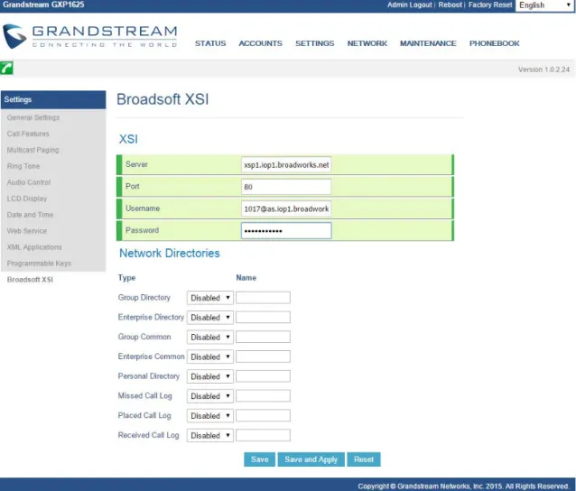576x491 pixels.
Task: Open Enterprise Common type dropdown
Action: 209,357
